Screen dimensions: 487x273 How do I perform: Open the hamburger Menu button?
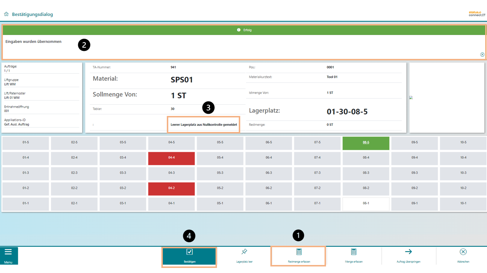(x=8, y=256)
